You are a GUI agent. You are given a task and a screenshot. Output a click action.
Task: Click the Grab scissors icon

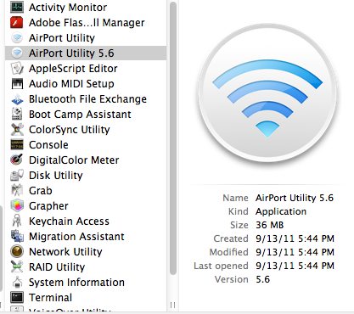click(x=17, y=190)
